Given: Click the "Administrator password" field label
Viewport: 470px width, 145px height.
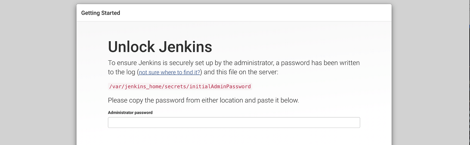Looking at the screenshot, I should [130, 113].
